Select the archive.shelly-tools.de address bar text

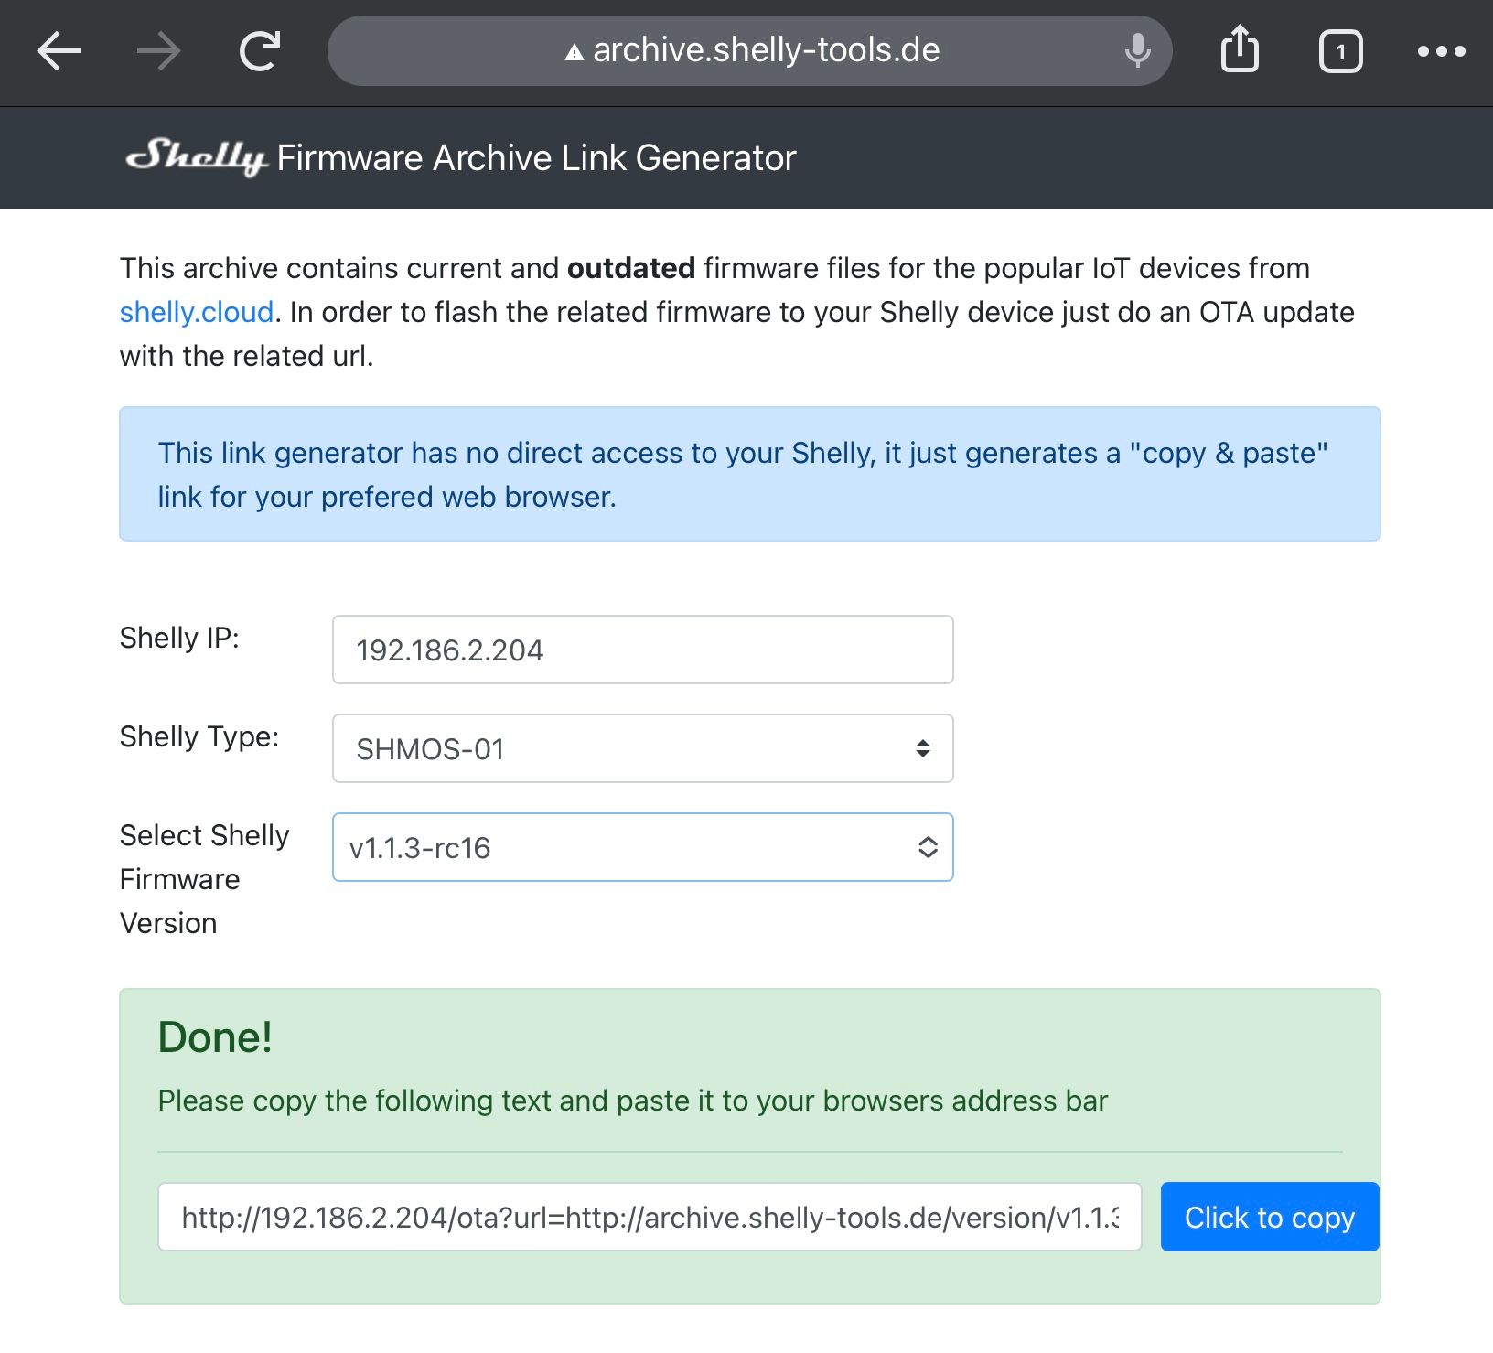(766, 50)
